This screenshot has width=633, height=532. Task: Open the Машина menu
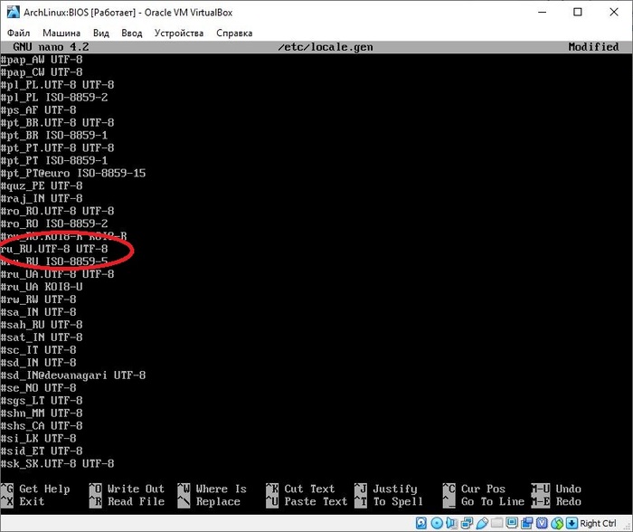click(x=61, y=33)
